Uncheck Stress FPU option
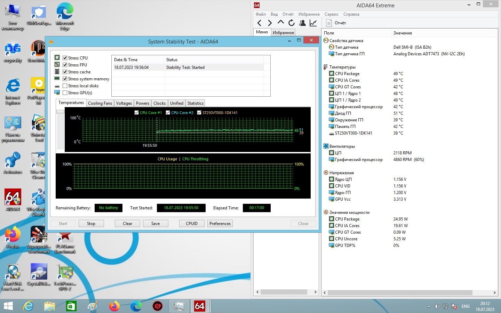 point(65,65)
